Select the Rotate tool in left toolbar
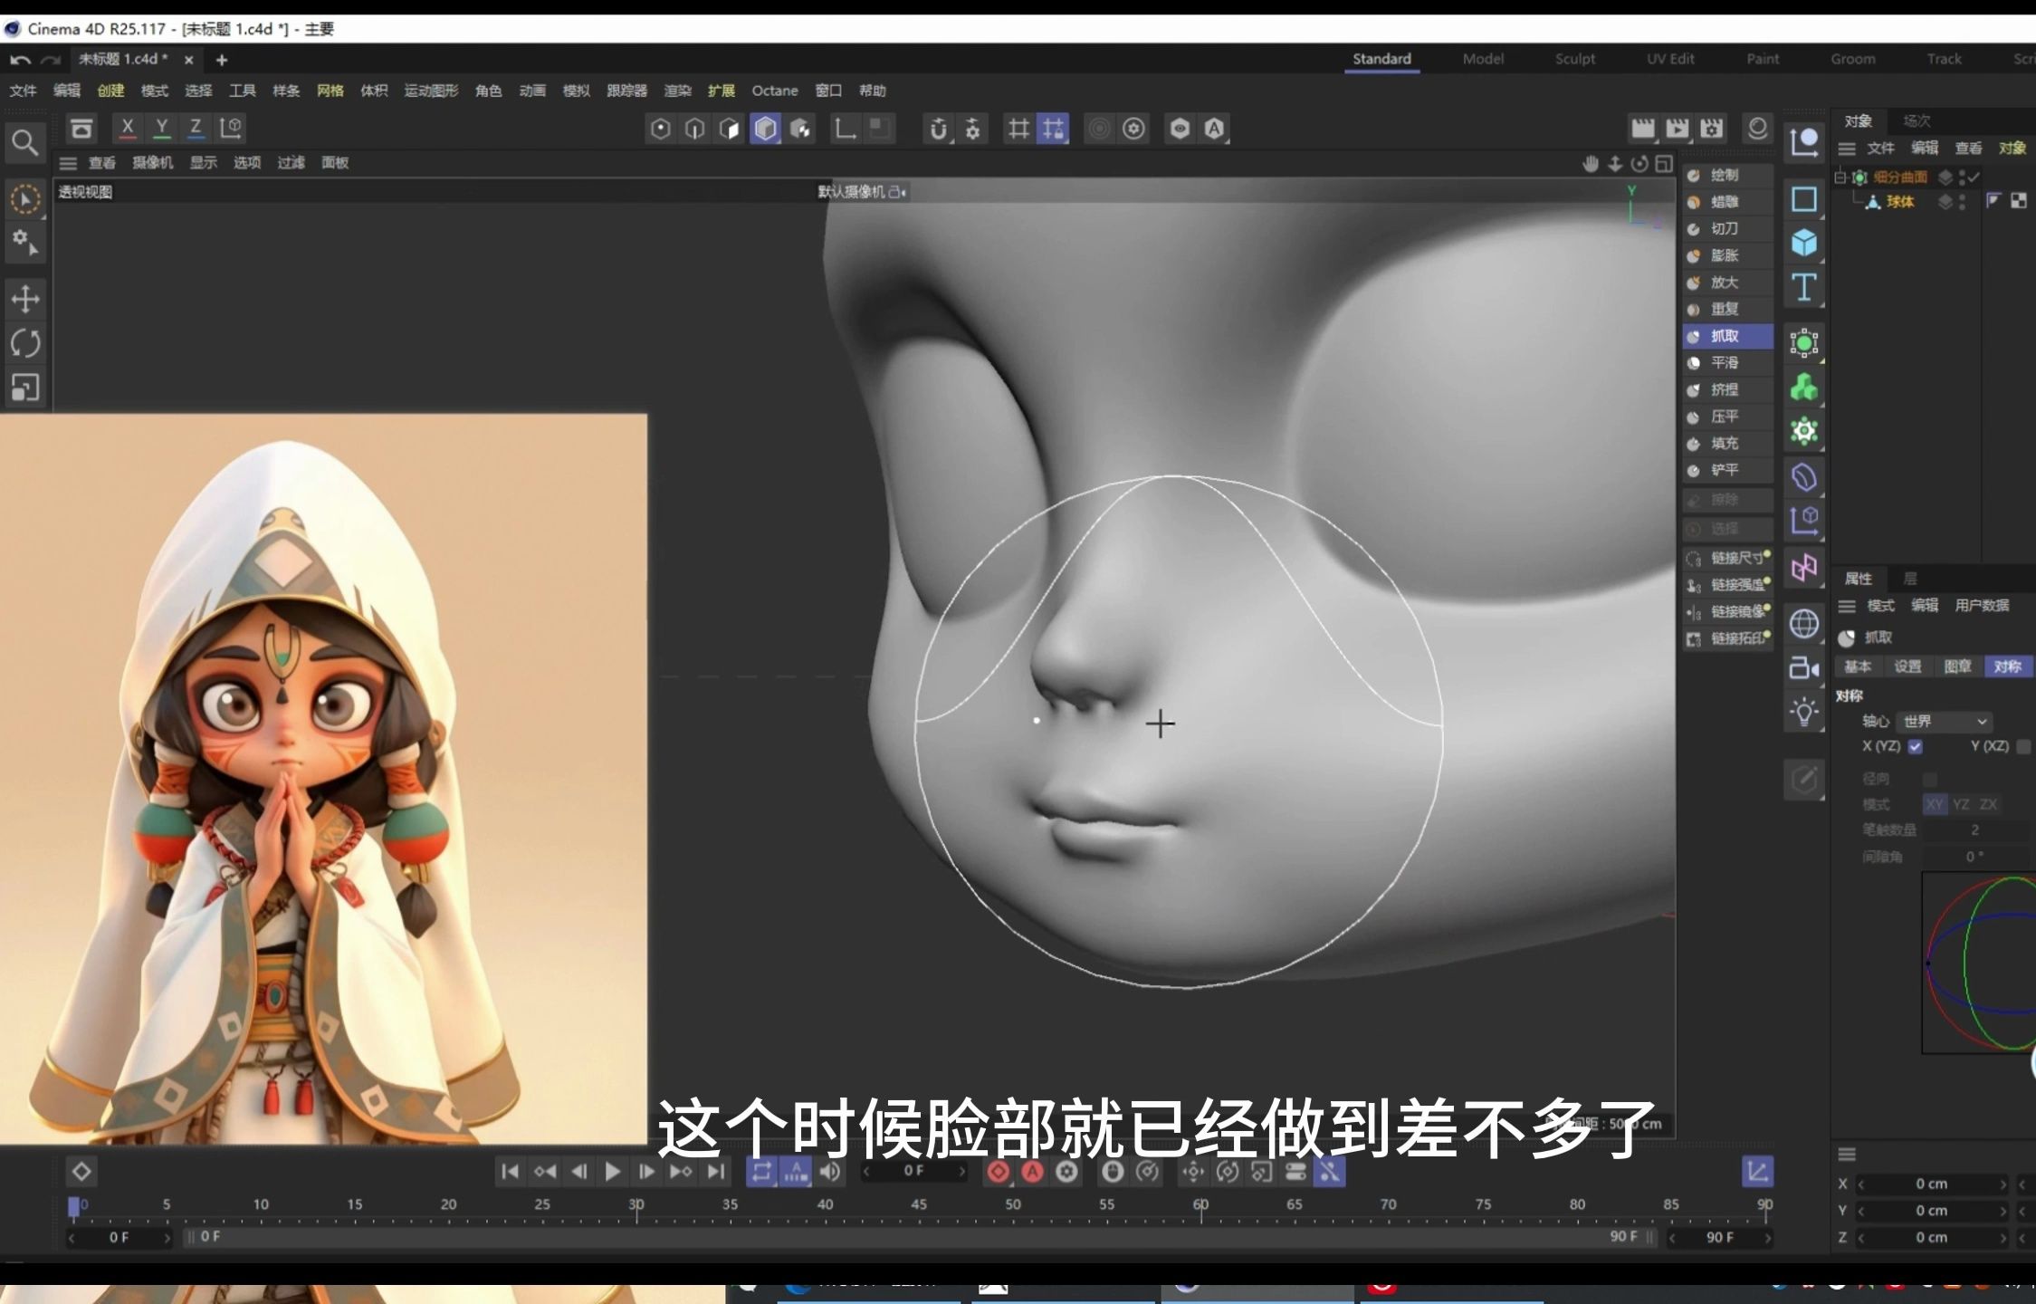 tap(25, 343)
